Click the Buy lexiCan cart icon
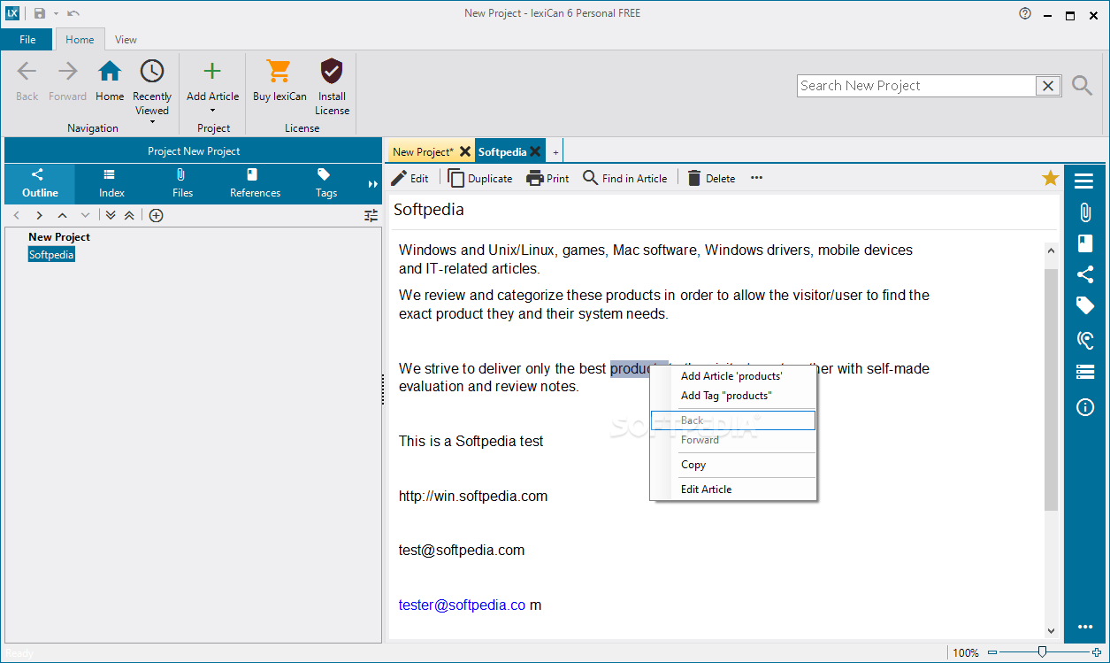 [279, 71]
